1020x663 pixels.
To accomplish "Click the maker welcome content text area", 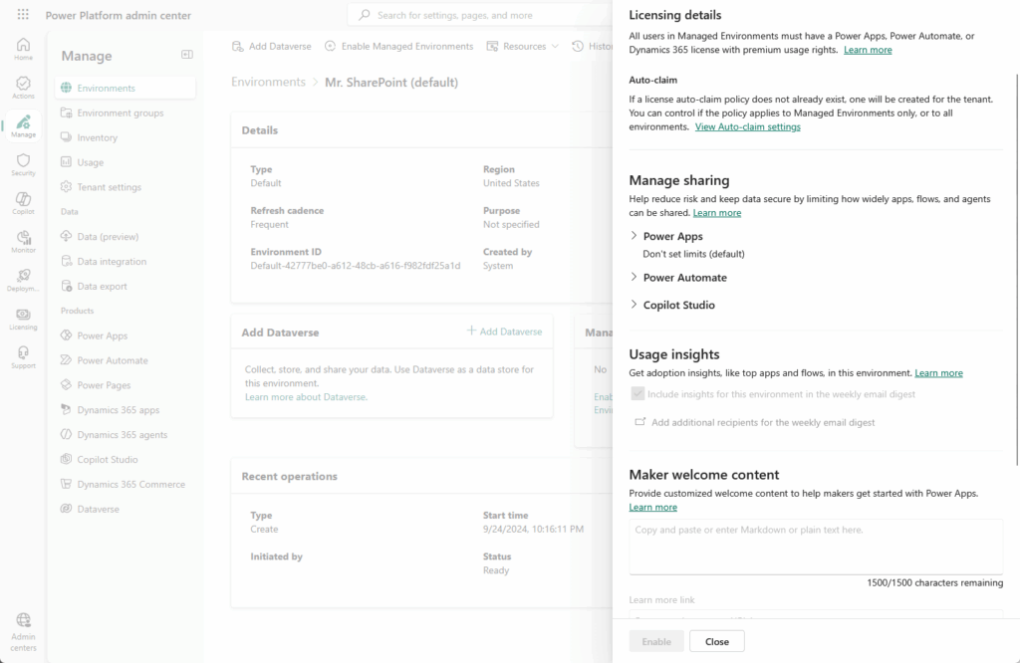I will click(816, 547).
